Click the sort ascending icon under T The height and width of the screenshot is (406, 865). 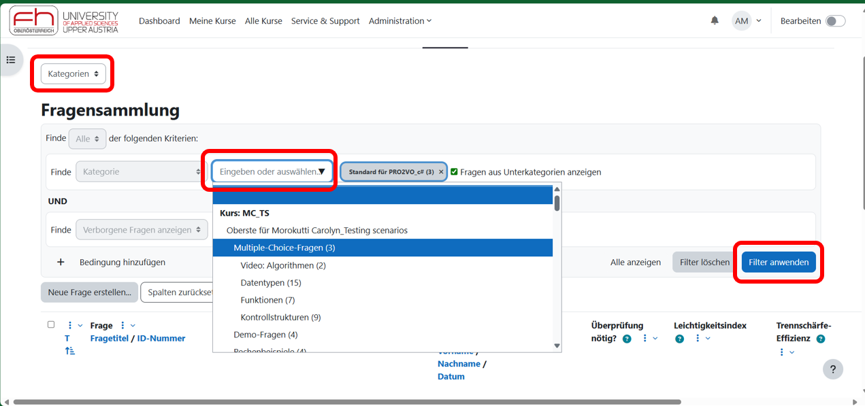click(71, 351)
